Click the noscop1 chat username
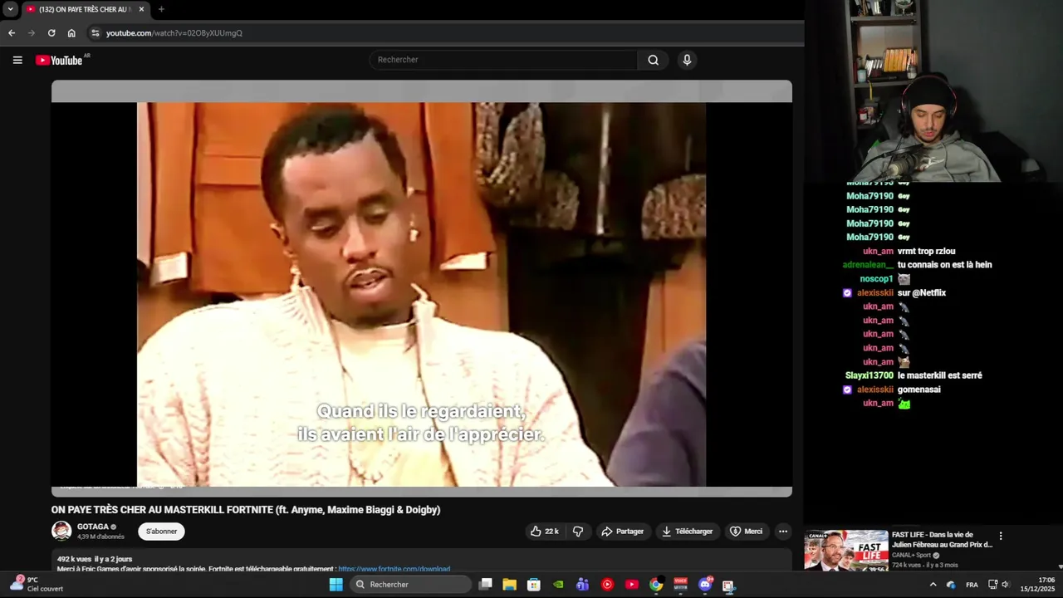The width and height of the screenshot is (1063, 598). point(876,279)
